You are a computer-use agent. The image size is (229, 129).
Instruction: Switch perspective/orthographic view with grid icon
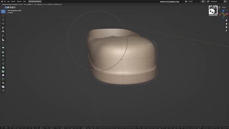click(226, 30)
